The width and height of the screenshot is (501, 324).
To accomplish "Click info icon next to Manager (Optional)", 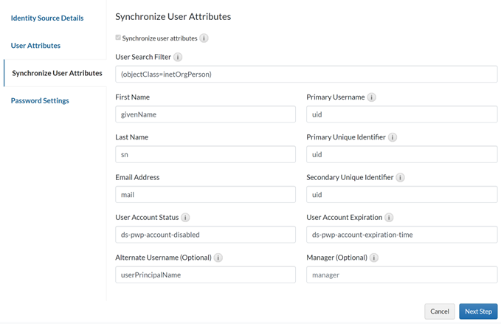I will 374,258.
